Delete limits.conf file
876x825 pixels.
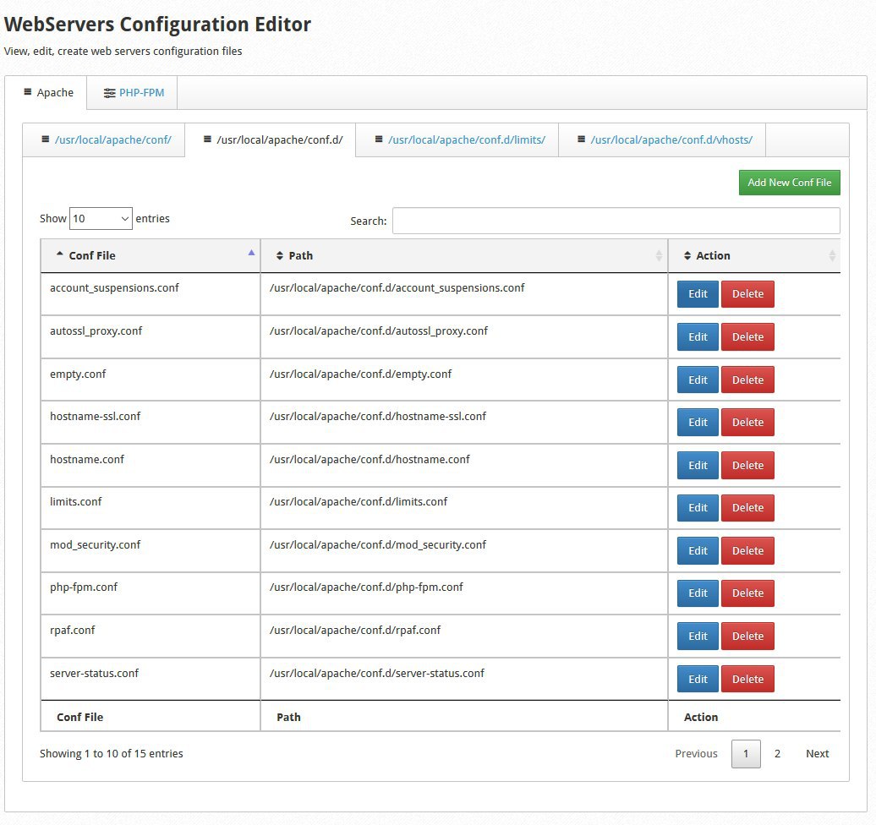pyautogui.click(x=747, y=508)
